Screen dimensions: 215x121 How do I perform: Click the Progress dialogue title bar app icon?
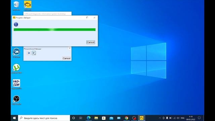point(14,17)
